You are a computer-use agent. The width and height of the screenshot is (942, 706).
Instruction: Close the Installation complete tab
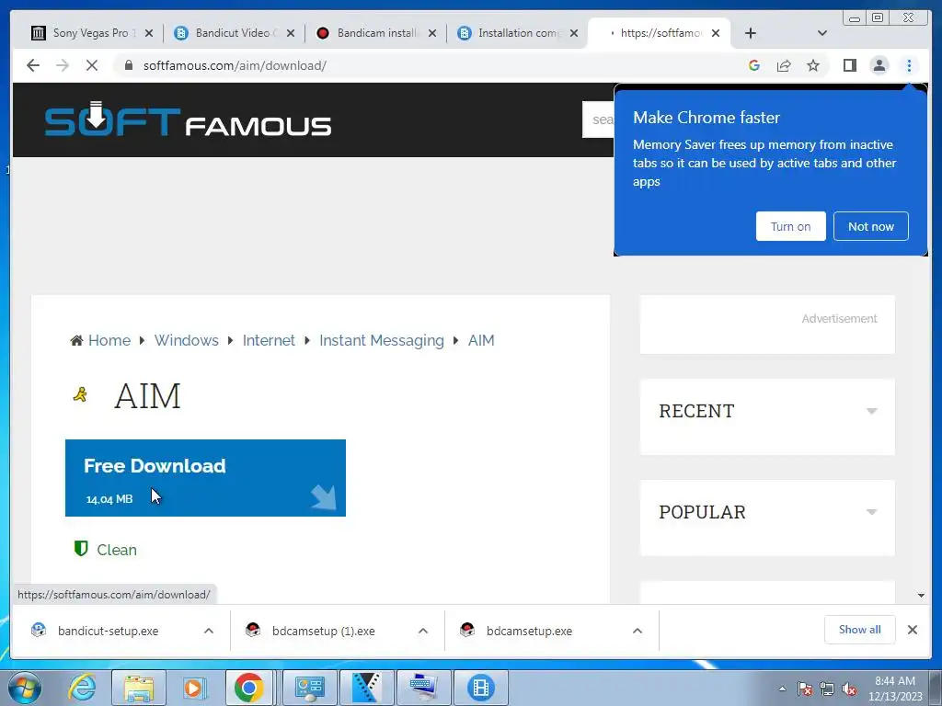574,33
